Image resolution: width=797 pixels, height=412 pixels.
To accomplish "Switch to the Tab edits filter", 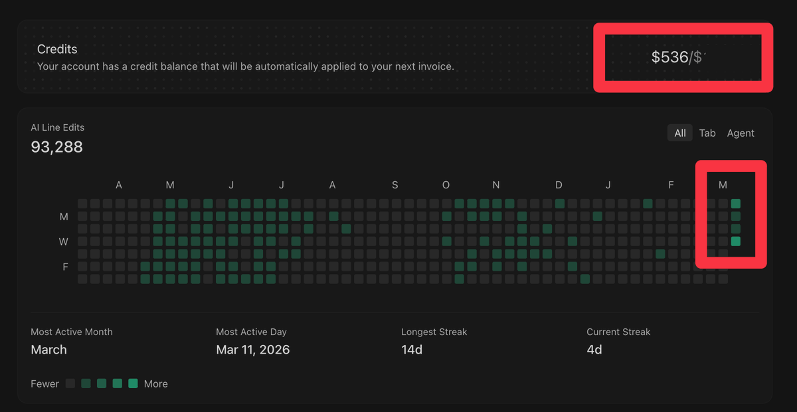I will (x=707, y=133).
